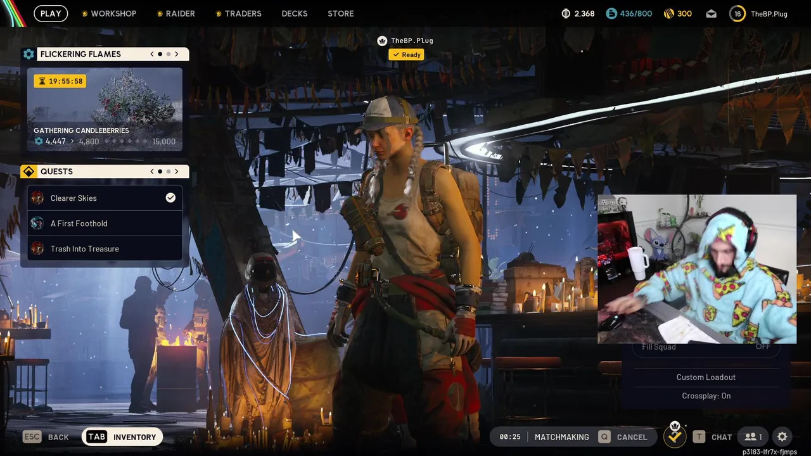Go to next Flickering Flames page

click(x=177, y=54)
